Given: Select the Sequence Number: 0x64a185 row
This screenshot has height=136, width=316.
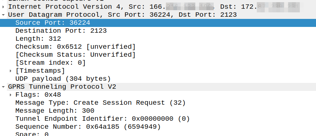Looking at the screenshot, I should [158, 127].
